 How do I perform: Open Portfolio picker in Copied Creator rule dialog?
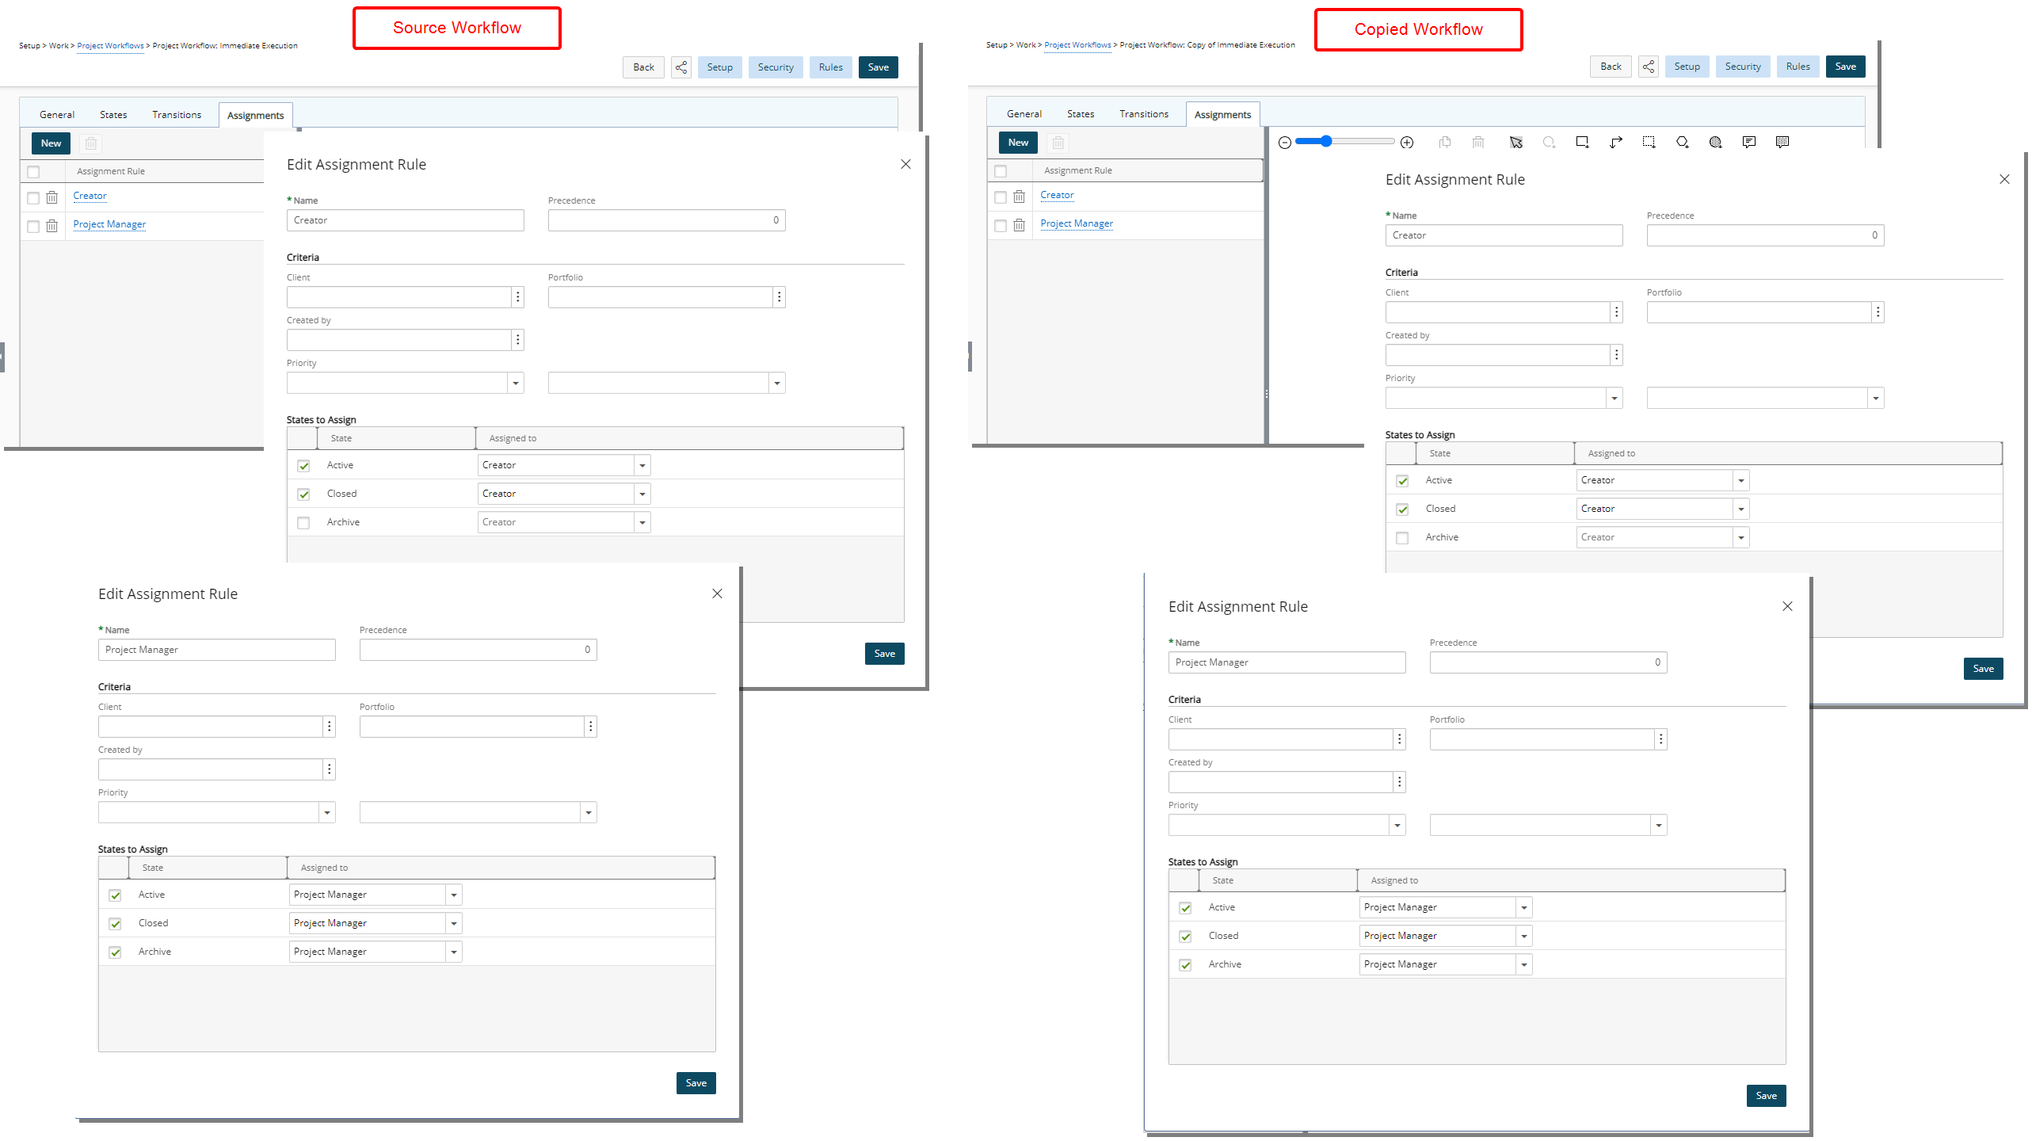1878,312
